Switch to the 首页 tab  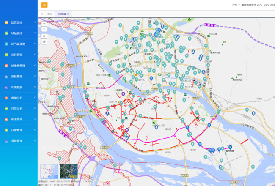(50, 14)
